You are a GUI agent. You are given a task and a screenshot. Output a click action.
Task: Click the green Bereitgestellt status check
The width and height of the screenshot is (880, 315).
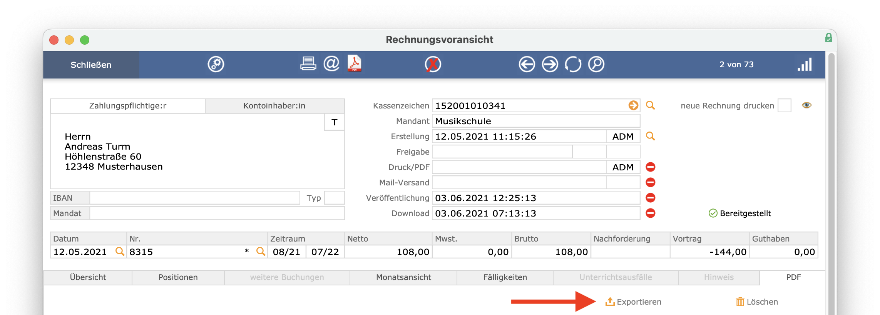[x=713, y=213]
